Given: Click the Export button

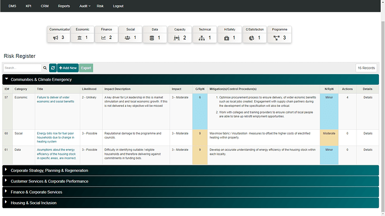Looking at the screenshot, I should pos(86,68).
